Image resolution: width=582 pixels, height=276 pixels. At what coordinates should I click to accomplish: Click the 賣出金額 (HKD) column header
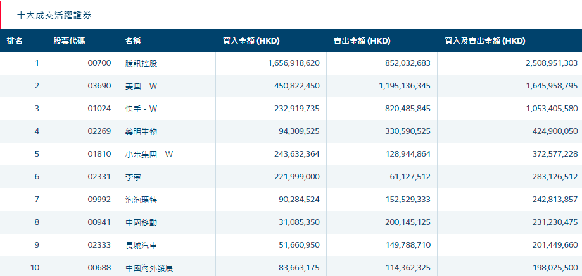tap(362, 41)
